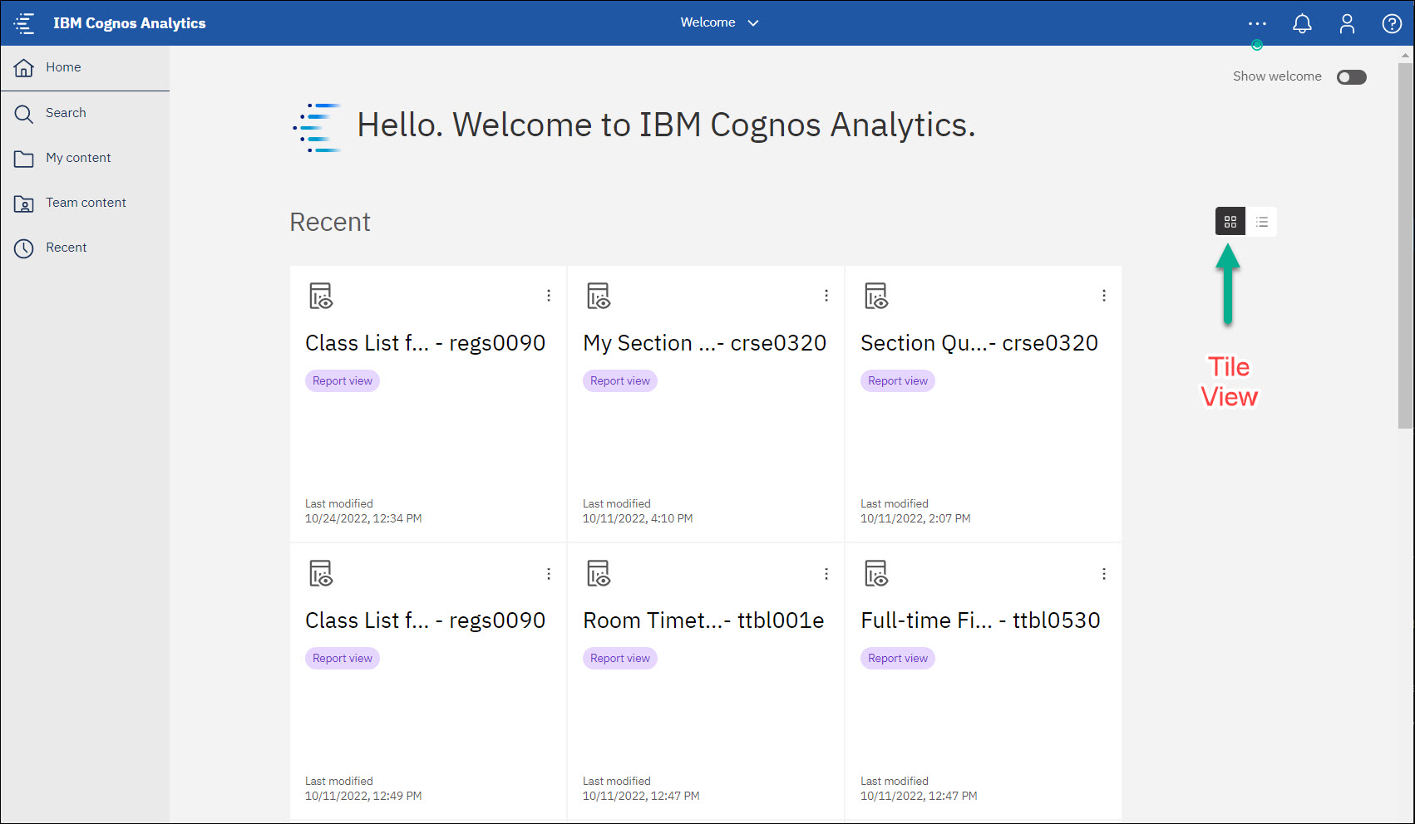Click the scrollbar up arrow
The image size is (1415, 824).
pos(1405,56)
